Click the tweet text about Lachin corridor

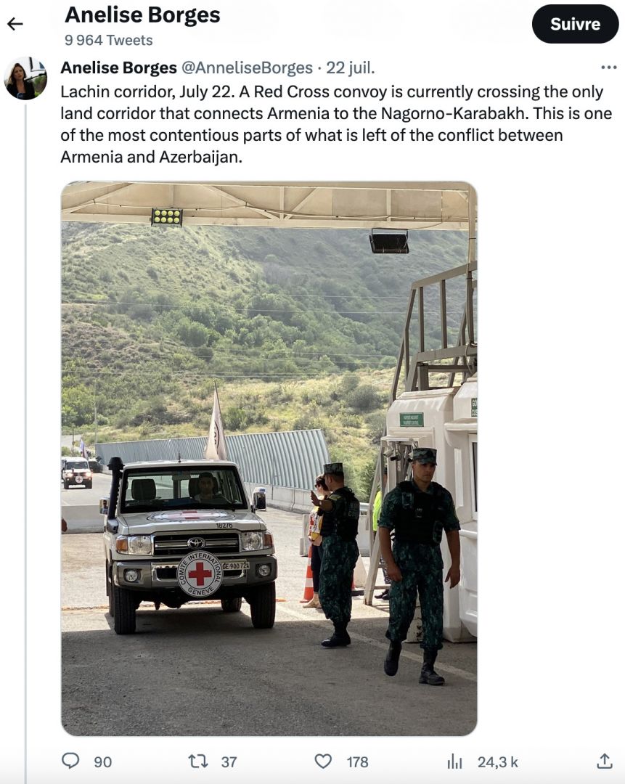[336, 124]
